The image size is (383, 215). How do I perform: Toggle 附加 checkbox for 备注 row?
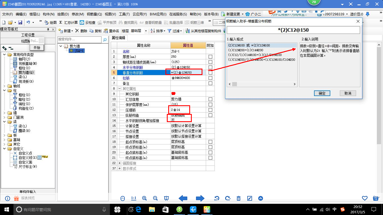(x=210, y=83)
